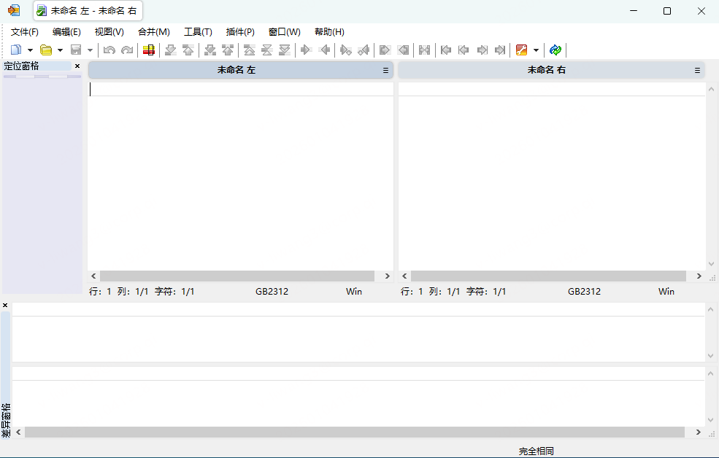Open the 合并(M) menu
The height and width of the screenshot is (458, 719).
point(153,32)
